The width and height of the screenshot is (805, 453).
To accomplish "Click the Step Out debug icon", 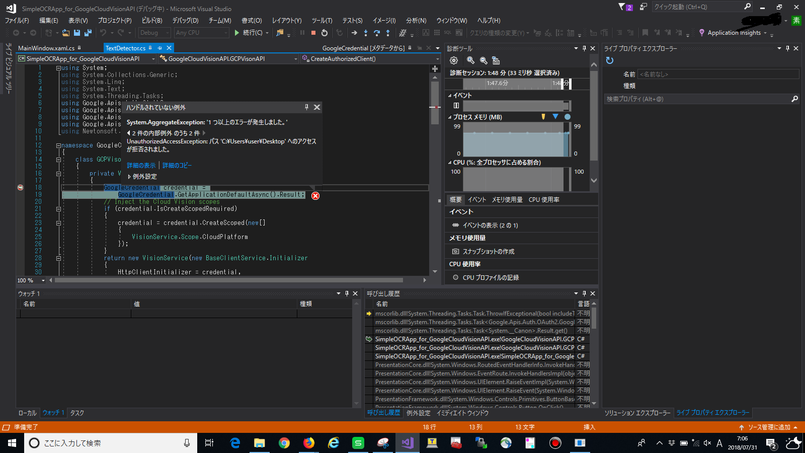I will [x=387, y=33].
